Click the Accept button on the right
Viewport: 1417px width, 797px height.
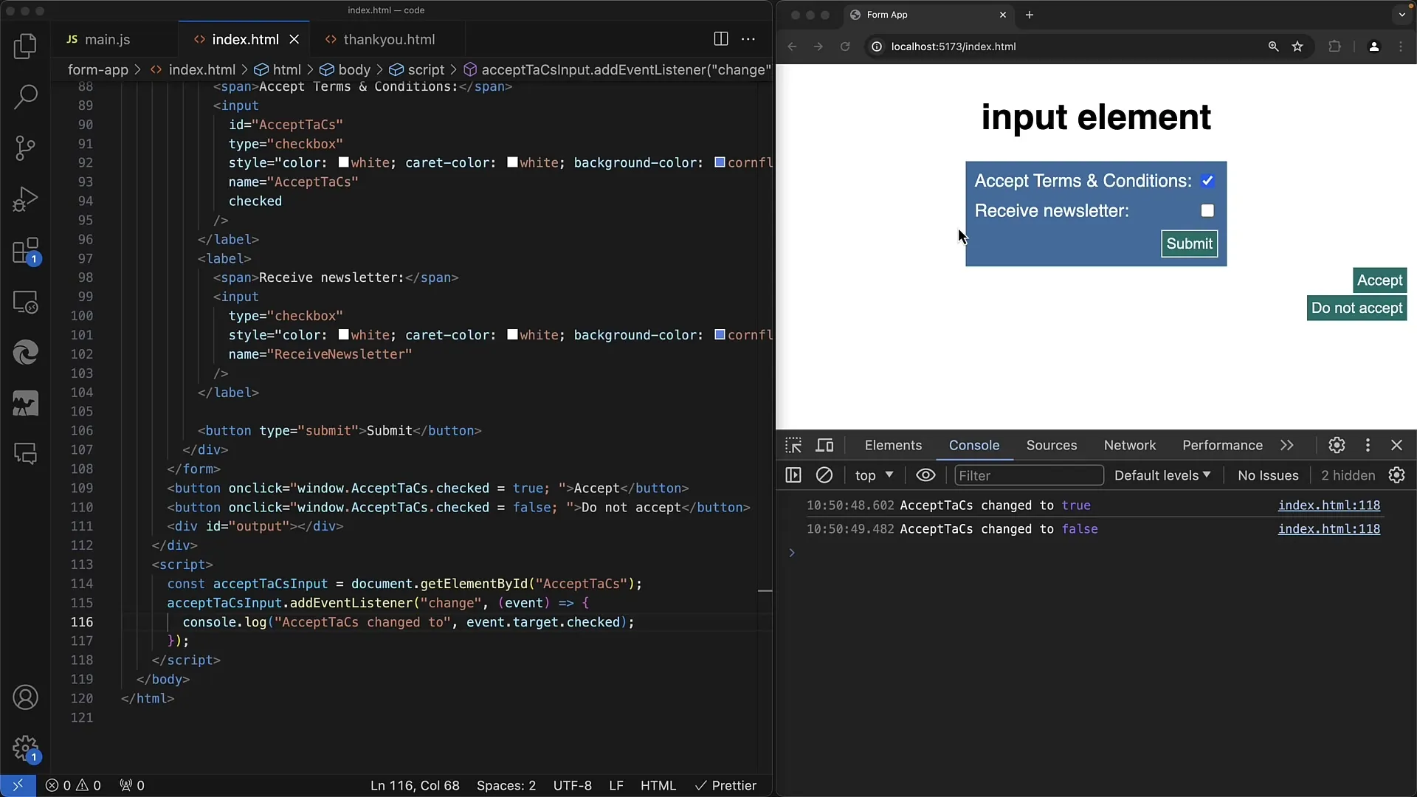click(x=1380, y=280)
